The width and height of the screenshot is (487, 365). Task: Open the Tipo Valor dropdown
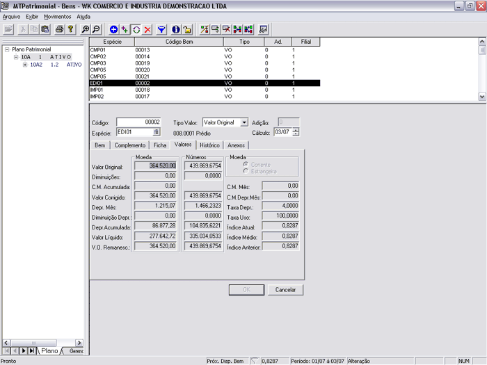(243, 122)
